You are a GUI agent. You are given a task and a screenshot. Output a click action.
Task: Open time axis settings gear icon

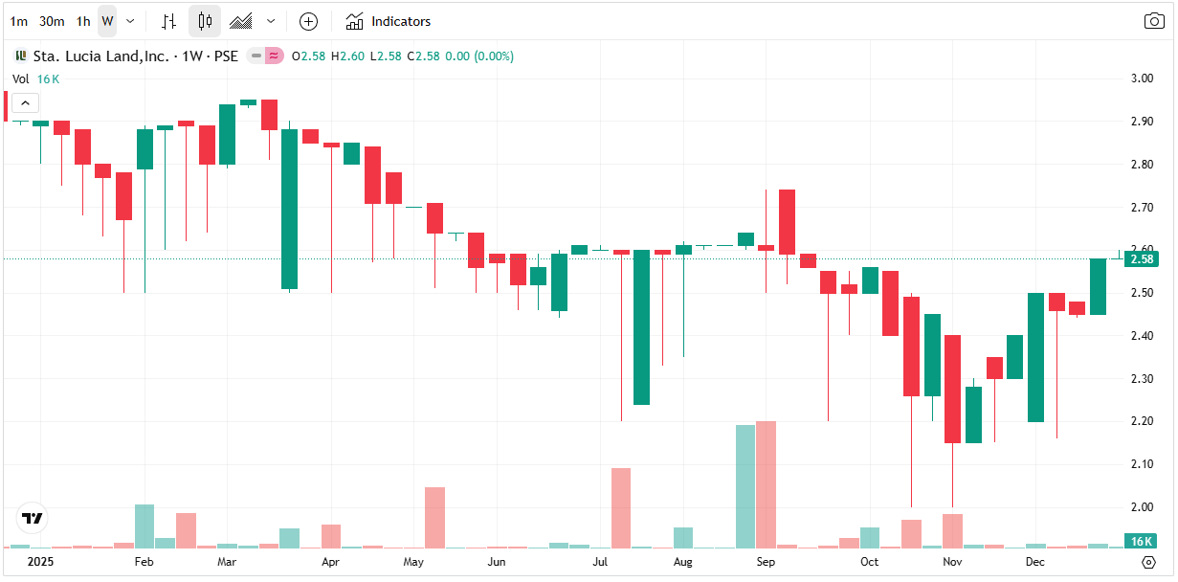click(x=1149, y=562)
